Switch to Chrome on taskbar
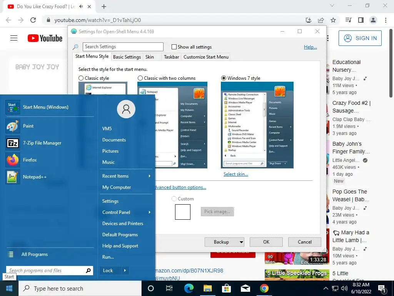The width and height of the screenshot is (394, 296). click(x=264, y=288)
